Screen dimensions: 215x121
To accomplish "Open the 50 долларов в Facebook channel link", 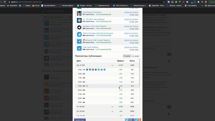I will (92, 12).
